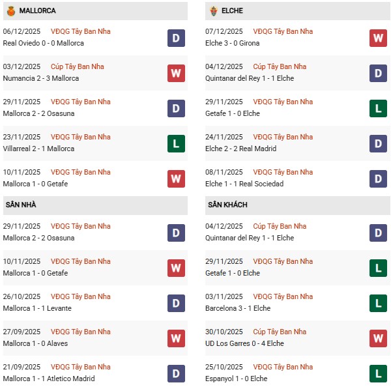Open the SÂN KHÁCH section header
Screen dimensions: 391x387
(x=227, y=205)
